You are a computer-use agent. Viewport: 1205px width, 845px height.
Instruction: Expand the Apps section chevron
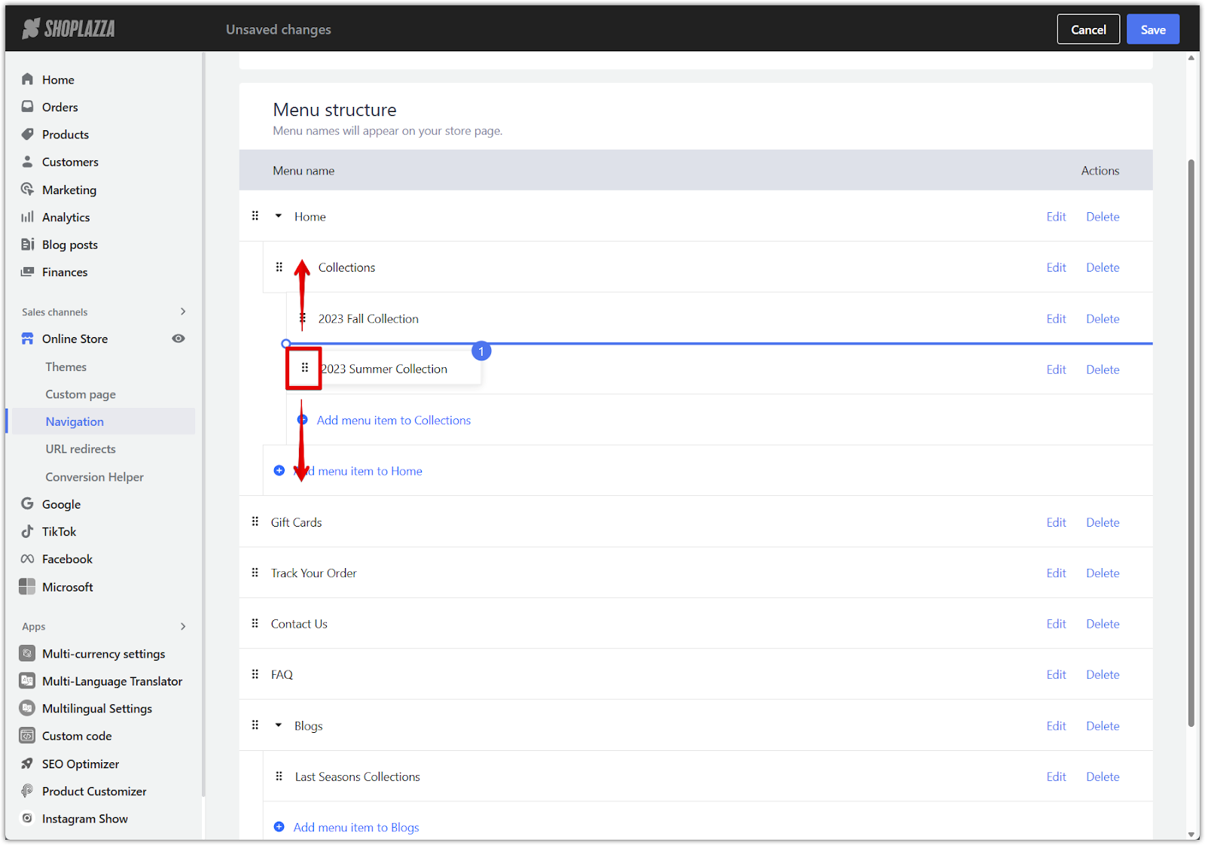coord(183,626)
